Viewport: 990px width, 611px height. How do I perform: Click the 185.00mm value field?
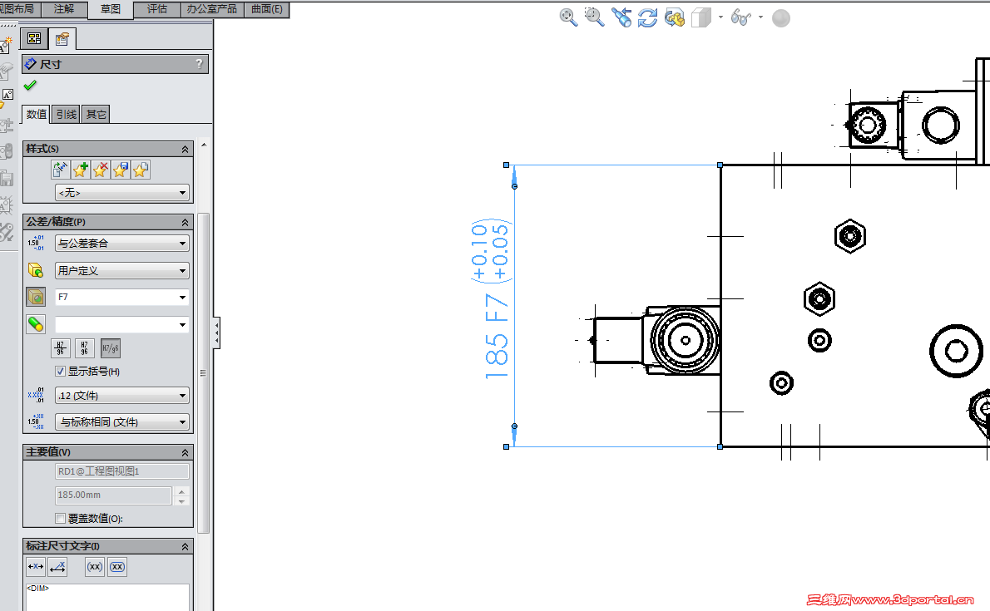pyautogui.click(x=114, y=495)
